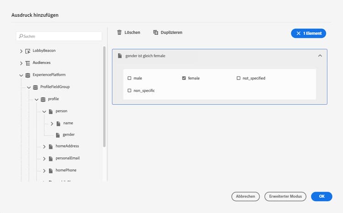The height and width of the screenshot is (213, 343).
Task: Expand the homeAddress node
Action: tap(44, 147)
